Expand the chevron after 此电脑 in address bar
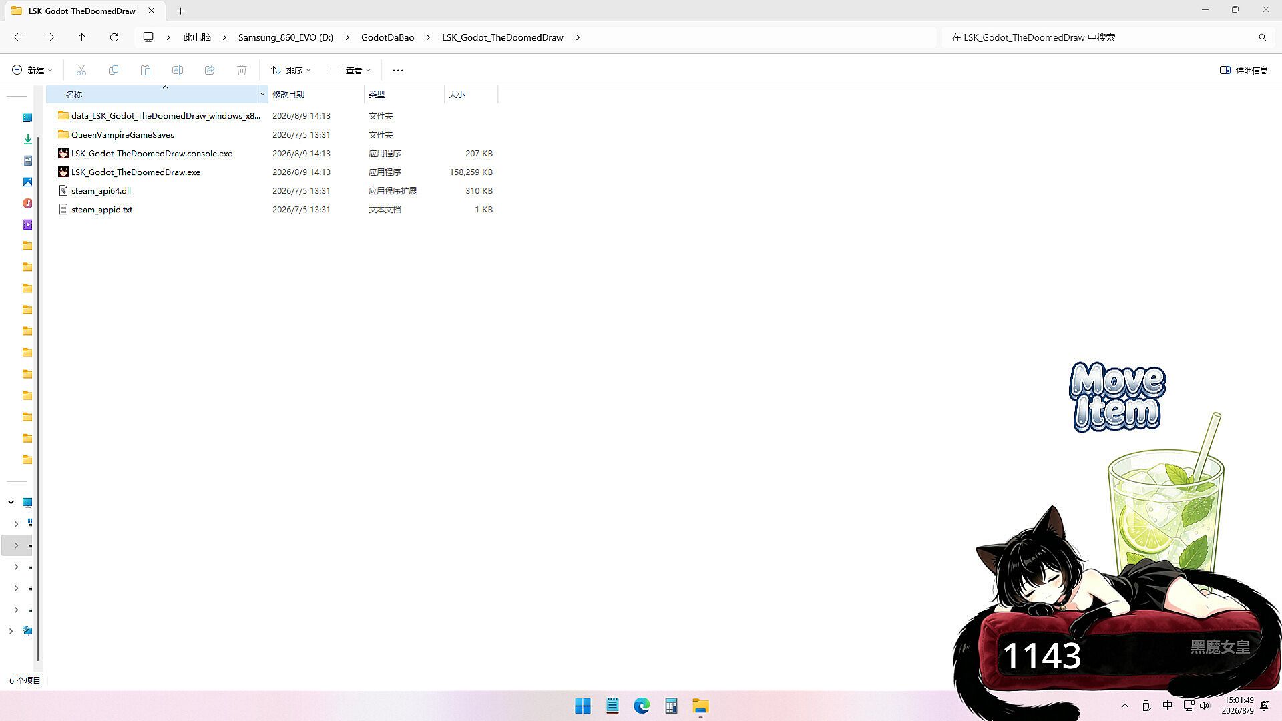 [x=225, y=37]
